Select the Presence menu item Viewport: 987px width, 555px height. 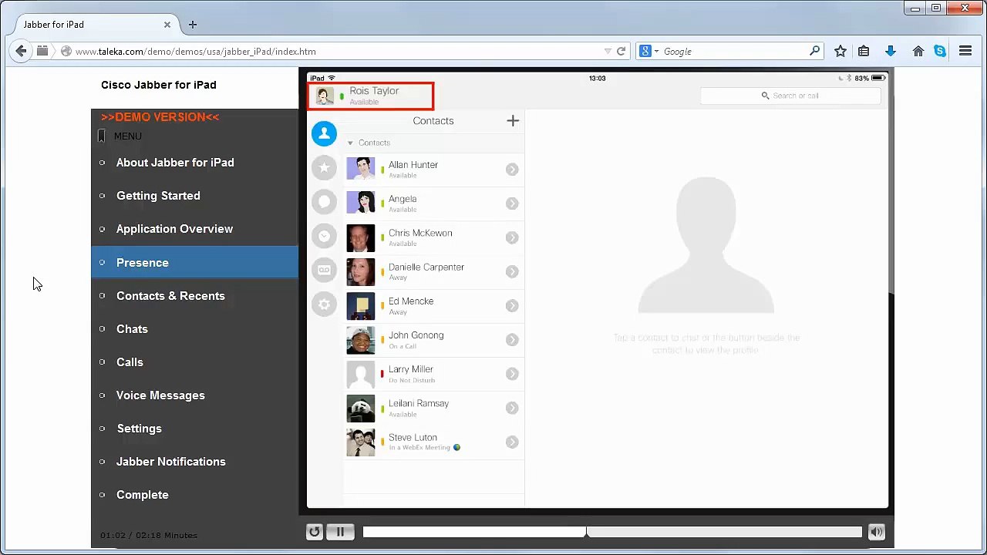click(x=194, y=263)
